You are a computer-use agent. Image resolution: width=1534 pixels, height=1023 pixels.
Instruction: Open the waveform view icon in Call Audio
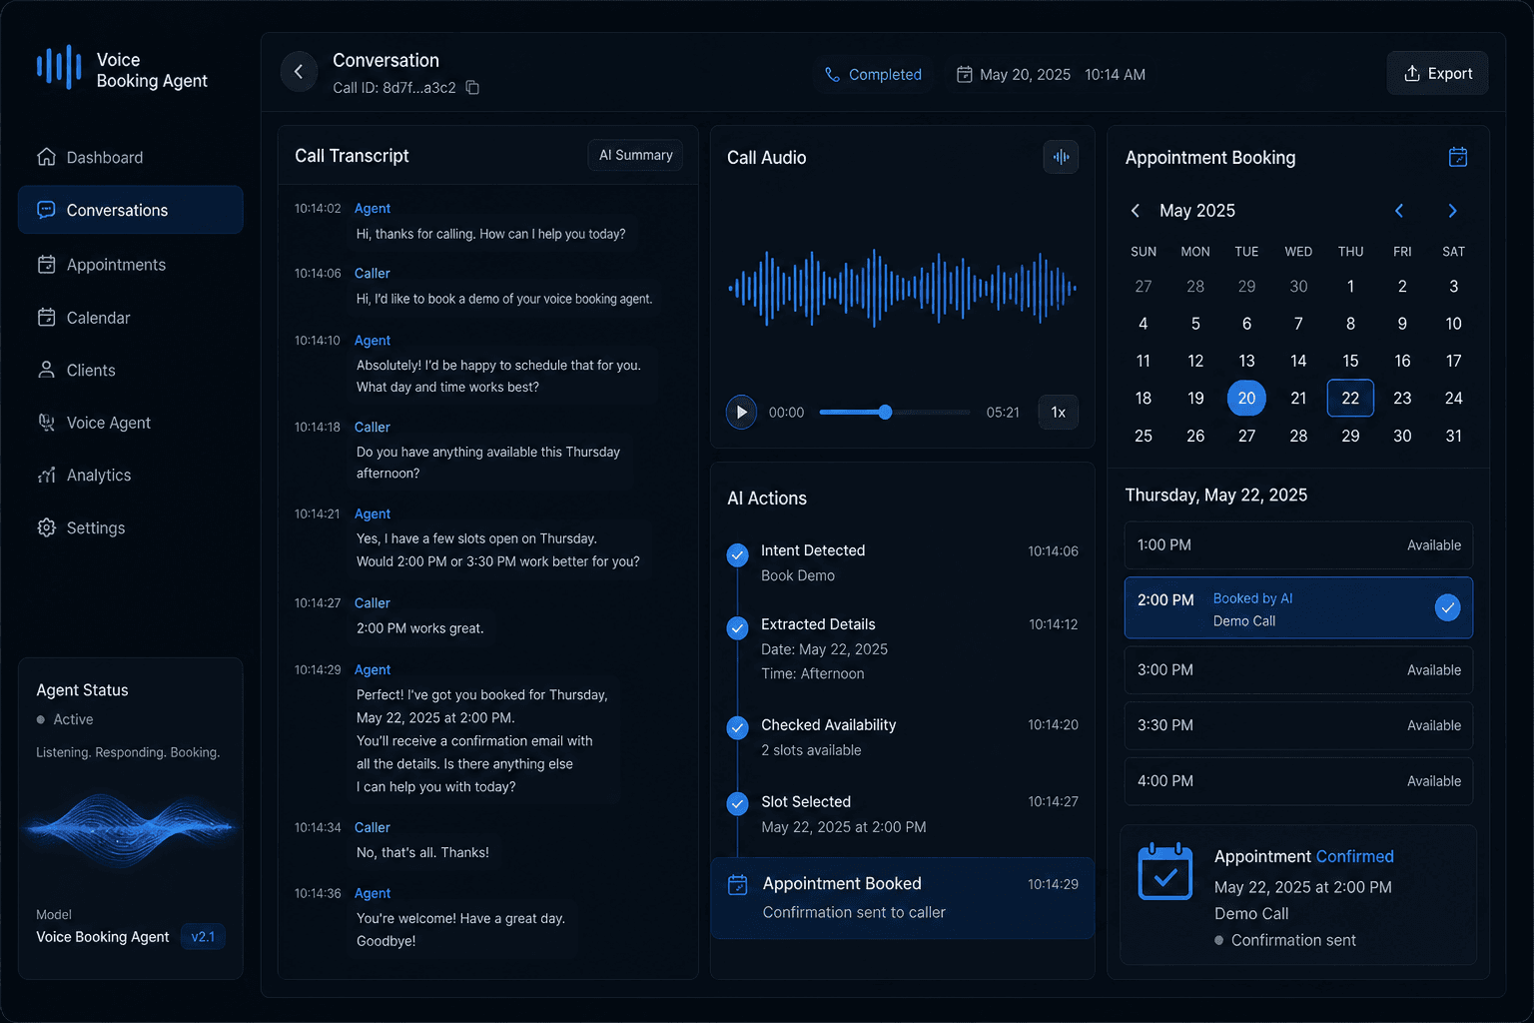(x=1061, y=157)
